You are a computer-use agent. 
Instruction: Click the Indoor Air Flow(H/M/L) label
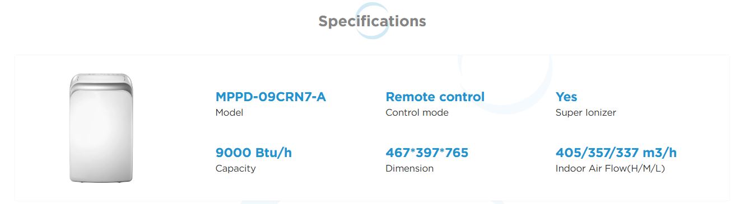[610, 168]
